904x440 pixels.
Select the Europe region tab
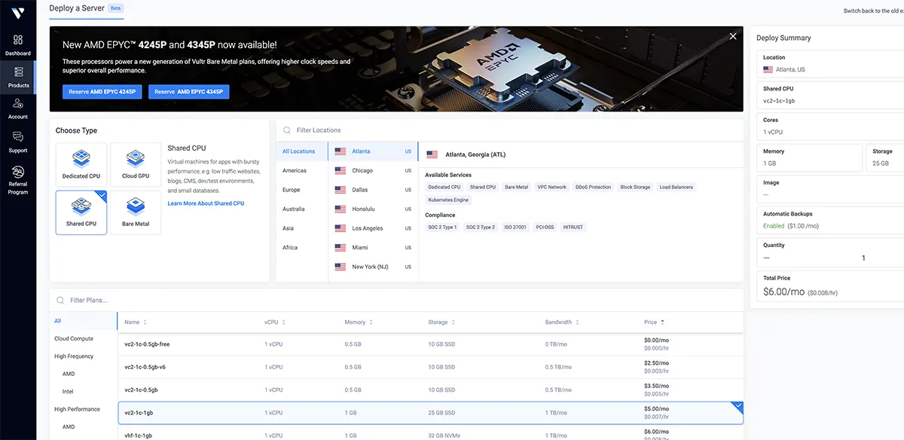302,190
